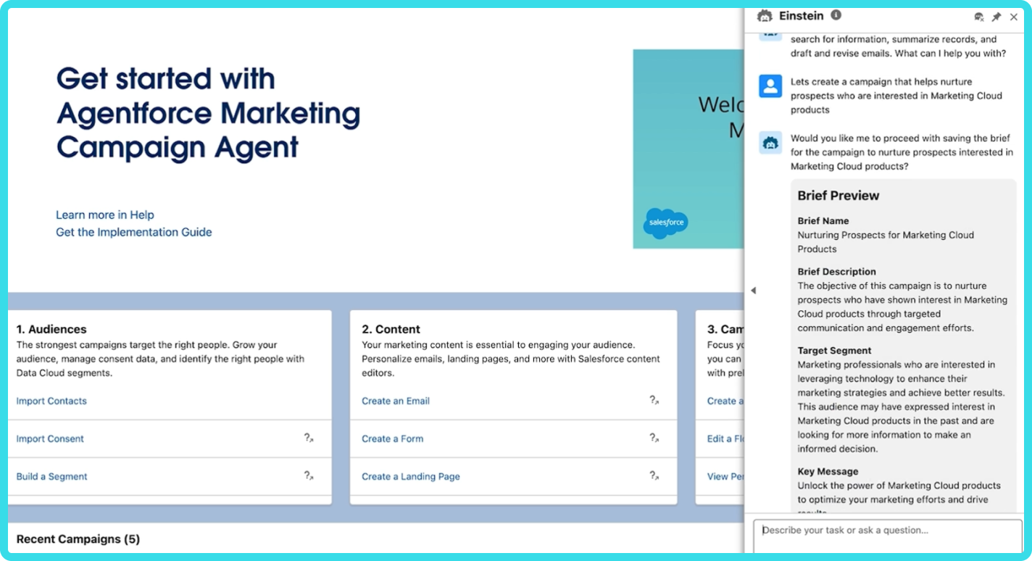Open help for Import Consent
Viewport: 1032px width, 561px height.
(309, 438)
